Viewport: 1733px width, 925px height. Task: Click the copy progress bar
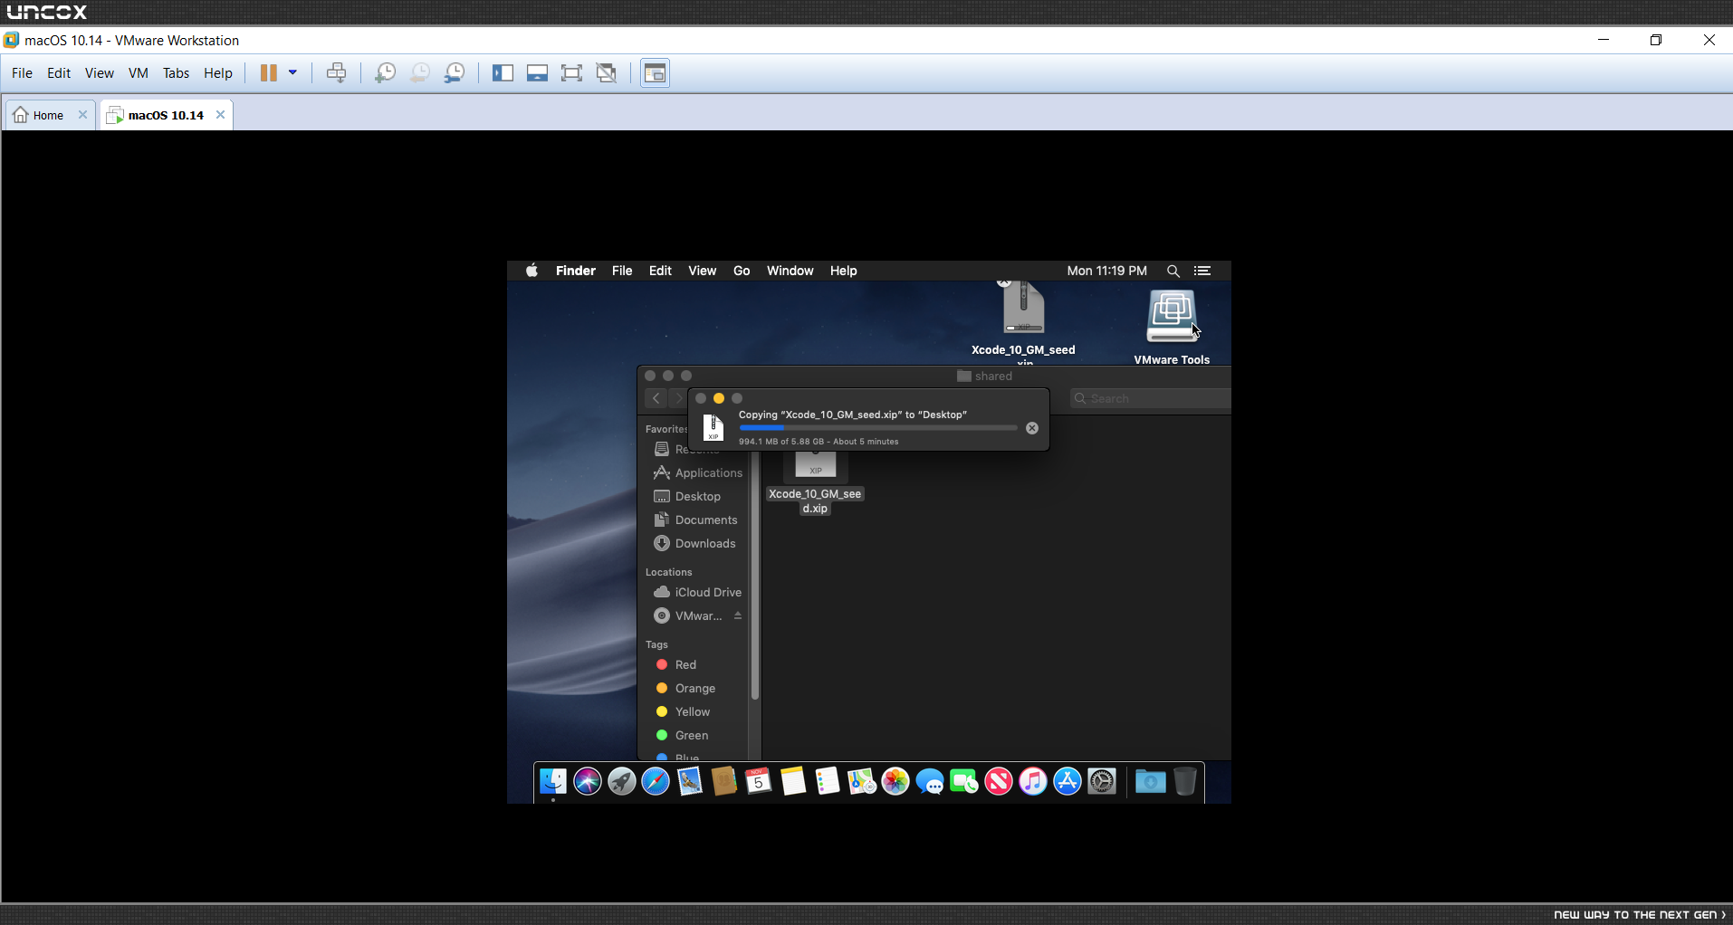coord(878,428)
